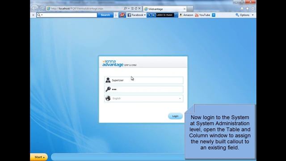Click the Vienna Advantage logo
This screenshot has width=286, height=161.
point(119,64)
